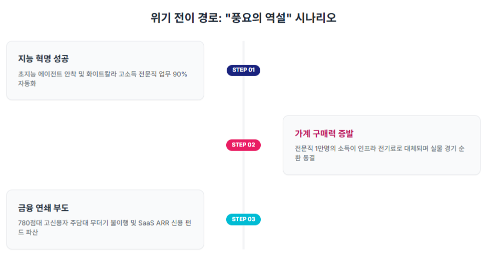Click the teal STEP 03 badge
Viewport: 488px width, 263px height.
point(243,219)
